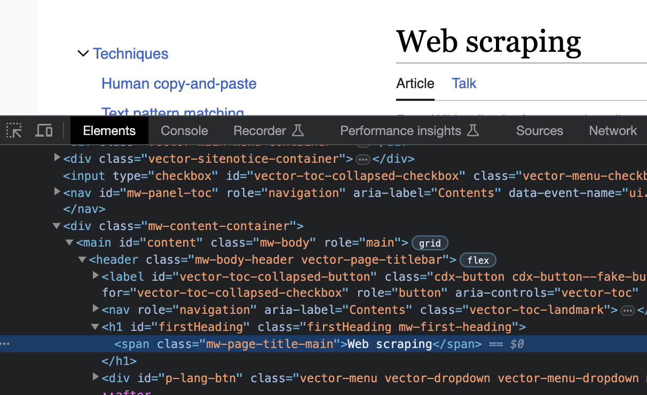
Task: Collapse the Techniques section chevron
Action: pos(83,53)
